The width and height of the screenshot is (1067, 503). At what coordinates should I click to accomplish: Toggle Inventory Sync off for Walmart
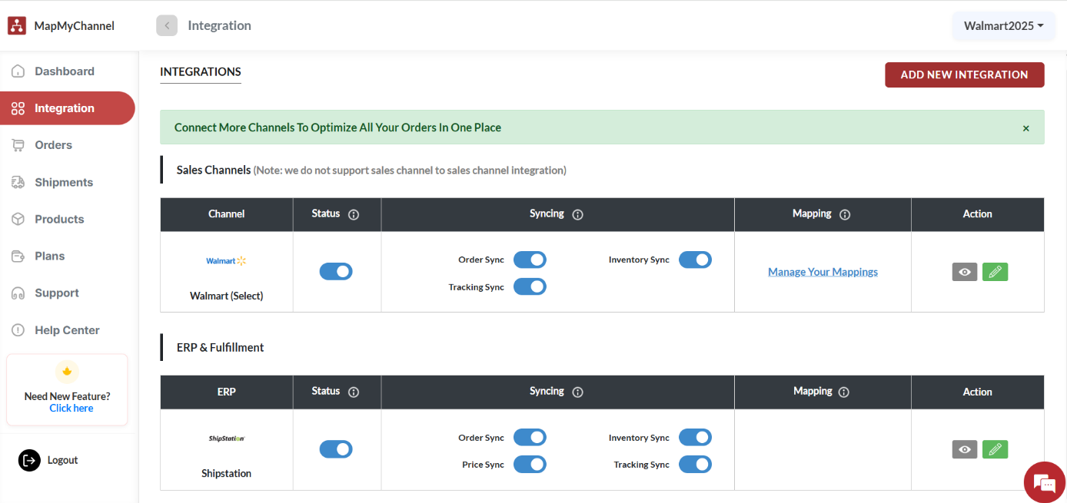click(695, 260)
